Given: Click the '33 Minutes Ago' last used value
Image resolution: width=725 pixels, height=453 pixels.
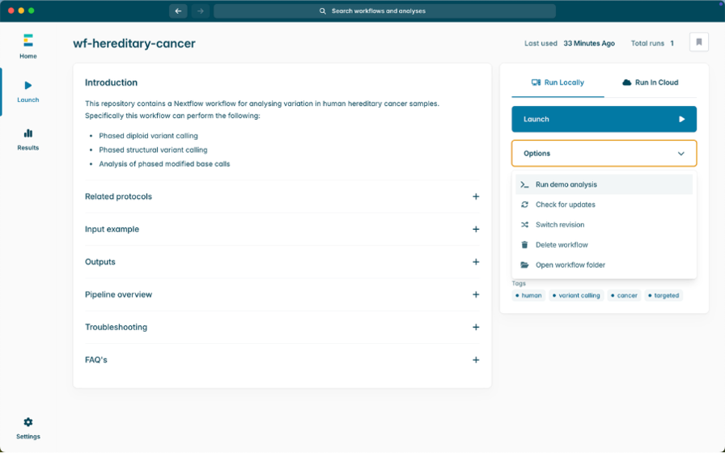Looking at the screenshot, I should click(589, 44).
